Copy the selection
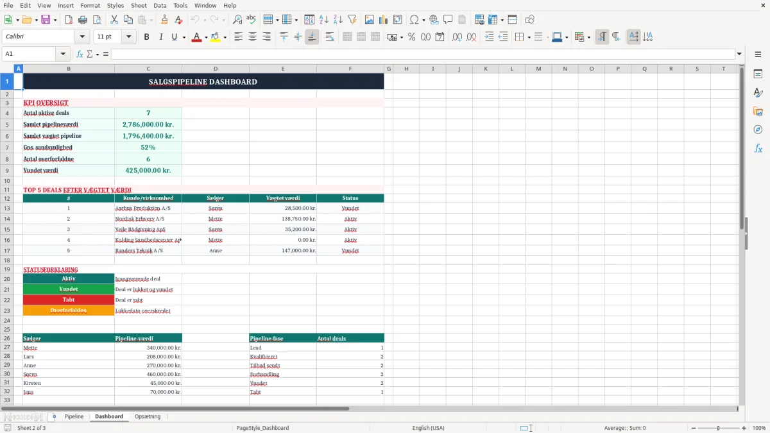Viewport: 770px width, 433px height. click(x=128, y=20)
